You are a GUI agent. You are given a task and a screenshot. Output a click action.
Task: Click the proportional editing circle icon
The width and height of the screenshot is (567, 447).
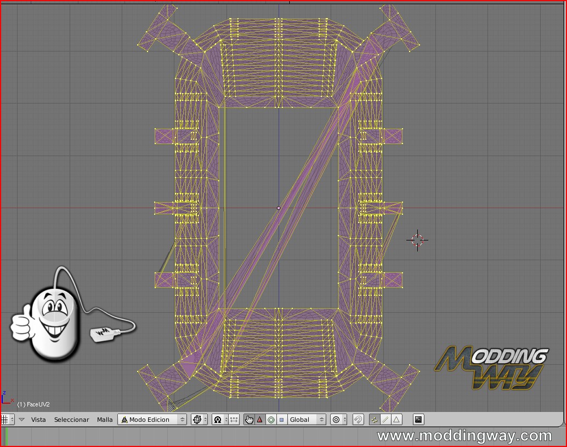tap(337, 420)
